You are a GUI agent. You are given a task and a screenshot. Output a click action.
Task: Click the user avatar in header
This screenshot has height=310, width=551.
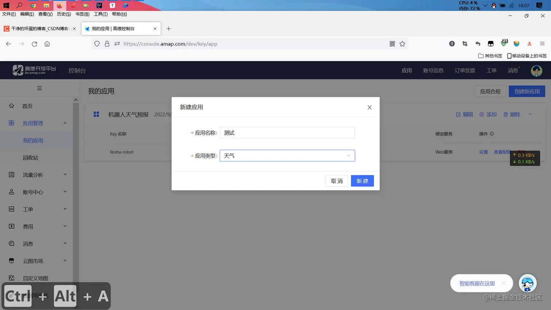[536, 71]
